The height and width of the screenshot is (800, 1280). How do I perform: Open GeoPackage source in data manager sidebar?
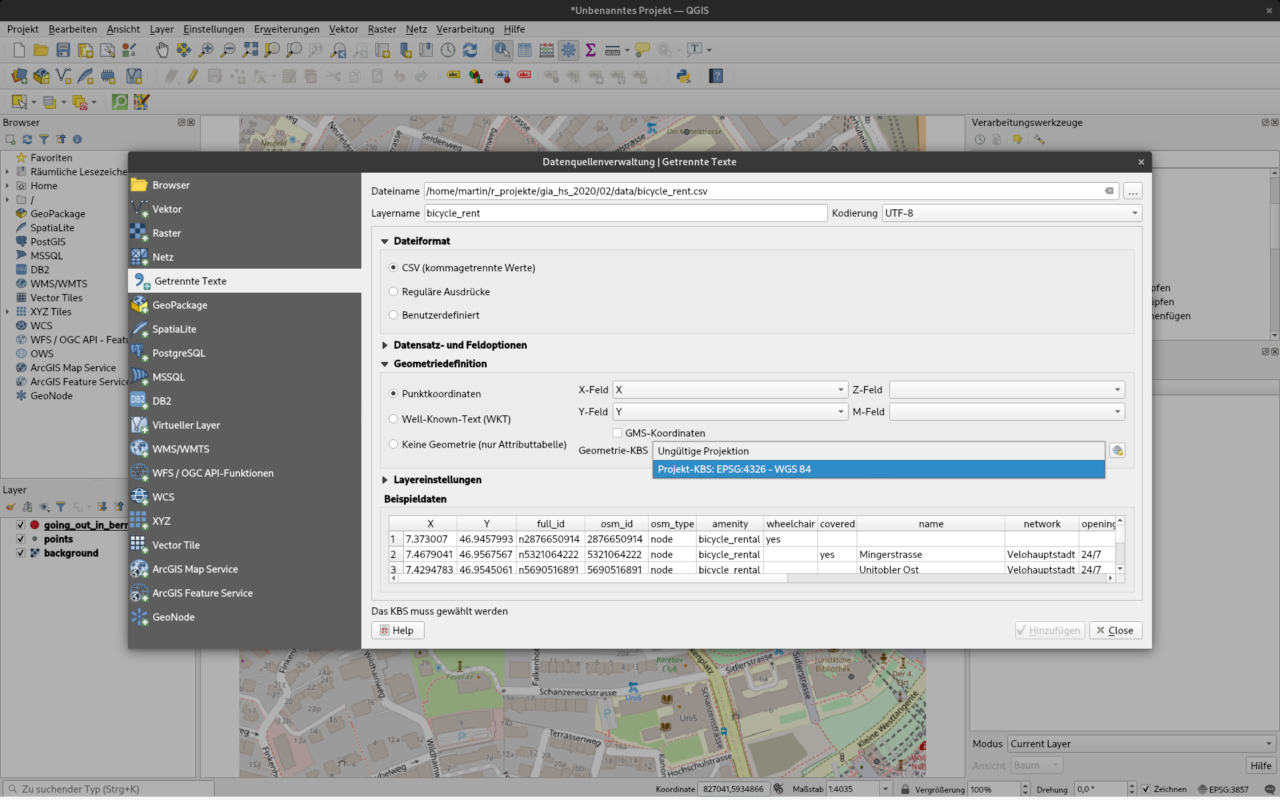tap(179, 305)
